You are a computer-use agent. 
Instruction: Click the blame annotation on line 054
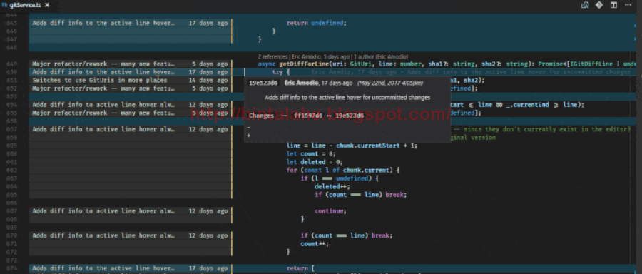tap(131, 105)
